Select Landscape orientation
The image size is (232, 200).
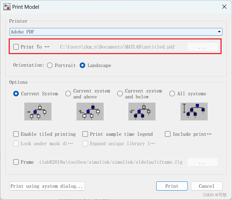pyautogui.click(x=82, y=65)
